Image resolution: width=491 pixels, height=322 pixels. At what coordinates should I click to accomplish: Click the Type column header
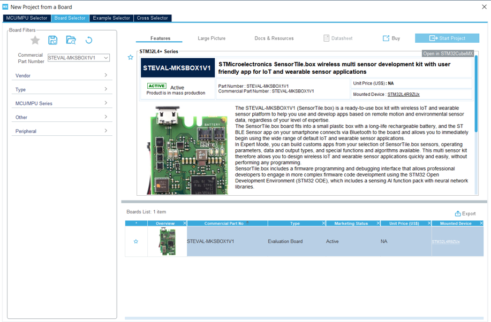[294, 223]
